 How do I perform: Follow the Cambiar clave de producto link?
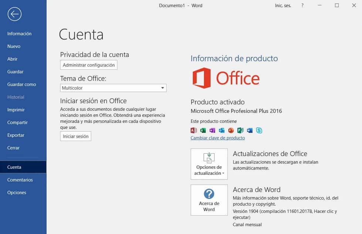click(217, 138)
